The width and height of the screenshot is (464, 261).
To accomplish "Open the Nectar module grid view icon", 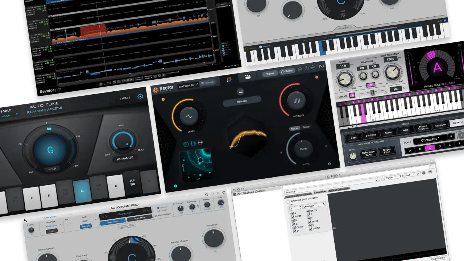I will click(248, 76).
